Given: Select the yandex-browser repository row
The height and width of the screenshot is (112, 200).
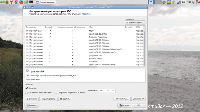Looking at the screenshot, I should (x=84, y=58).
